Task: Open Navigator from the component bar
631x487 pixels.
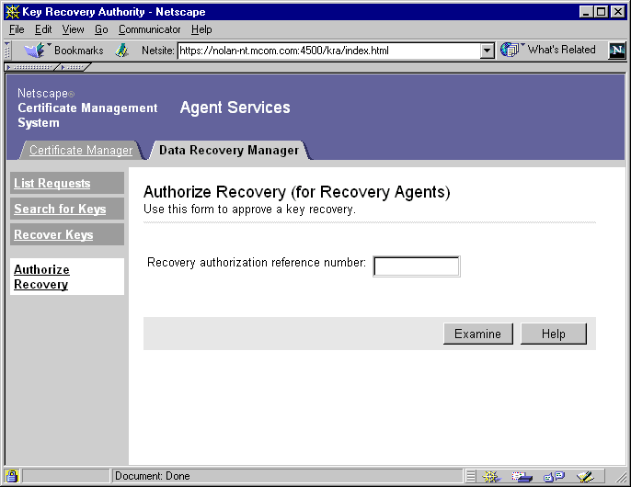Action: tap(491, 477)
